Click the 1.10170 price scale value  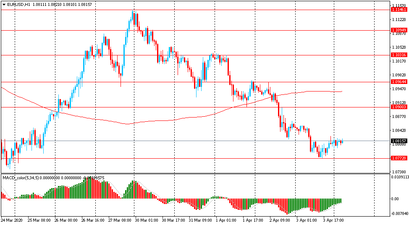(399, 61)
